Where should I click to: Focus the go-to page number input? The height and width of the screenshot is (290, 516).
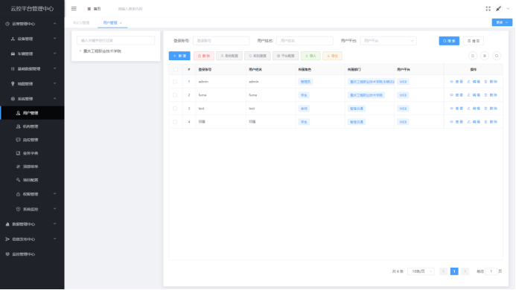click(491, 271)
